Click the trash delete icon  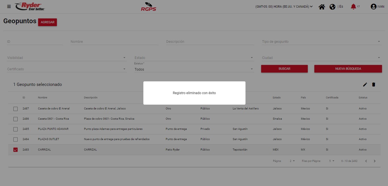tap(374, 84)
